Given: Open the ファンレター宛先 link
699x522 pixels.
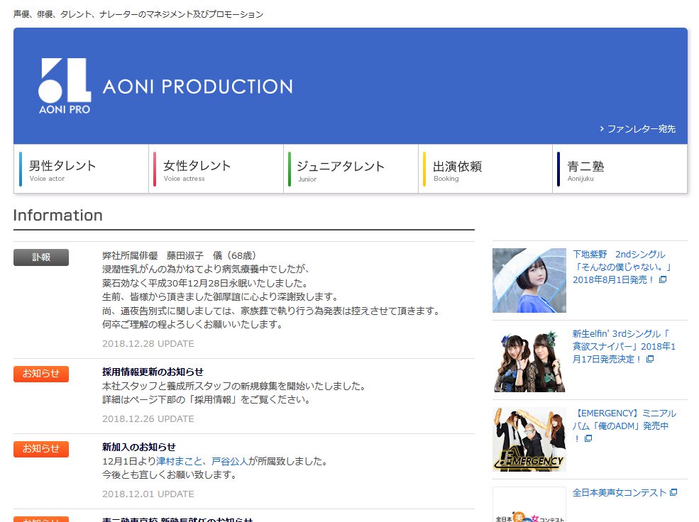Looking at the screenshot, I should pos(641,128).
